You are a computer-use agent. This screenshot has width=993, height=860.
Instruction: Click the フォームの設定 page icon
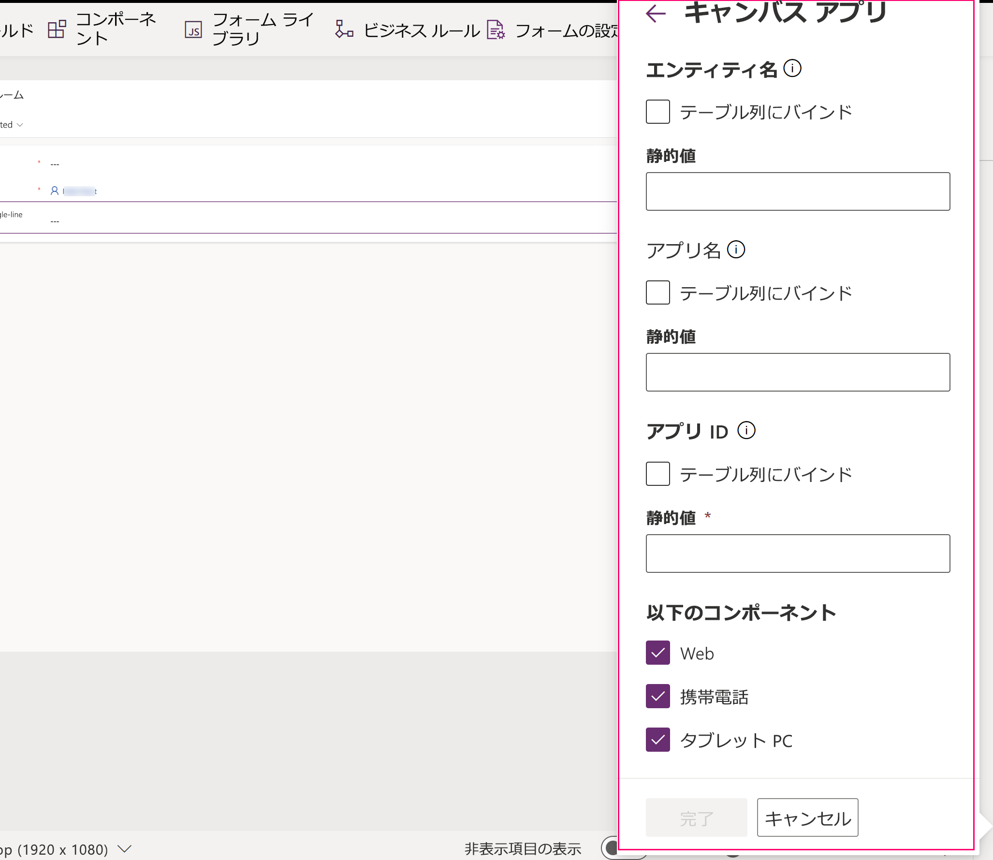pyautogui.click(x=496, y=29)
